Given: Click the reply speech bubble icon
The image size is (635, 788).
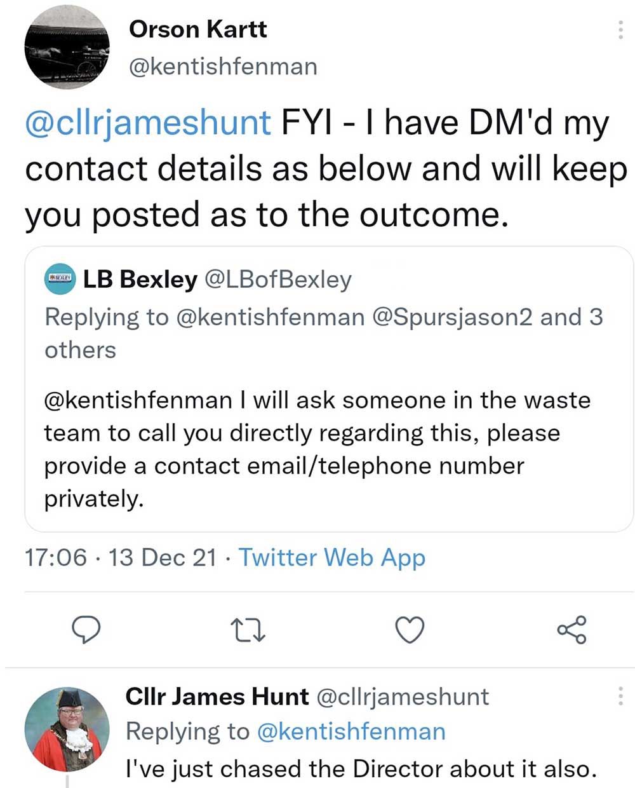Looking at the screenshot, I should tap(85, 629).
